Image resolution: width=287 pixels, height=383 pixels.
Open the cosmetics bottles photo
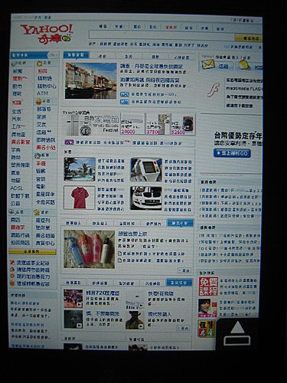89,249
